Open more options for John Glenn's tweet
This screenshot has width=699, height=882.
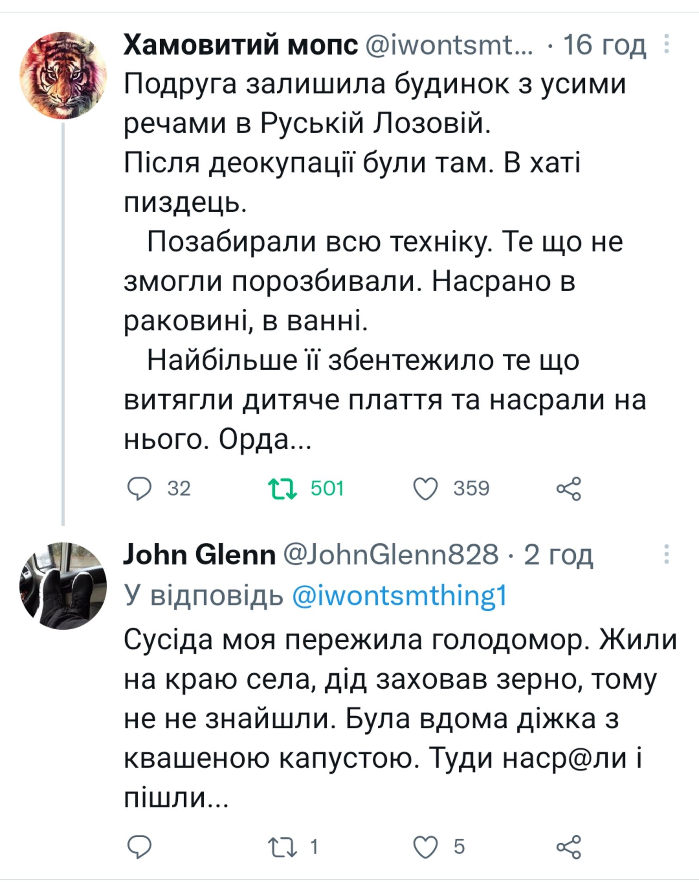pos(666,554)
